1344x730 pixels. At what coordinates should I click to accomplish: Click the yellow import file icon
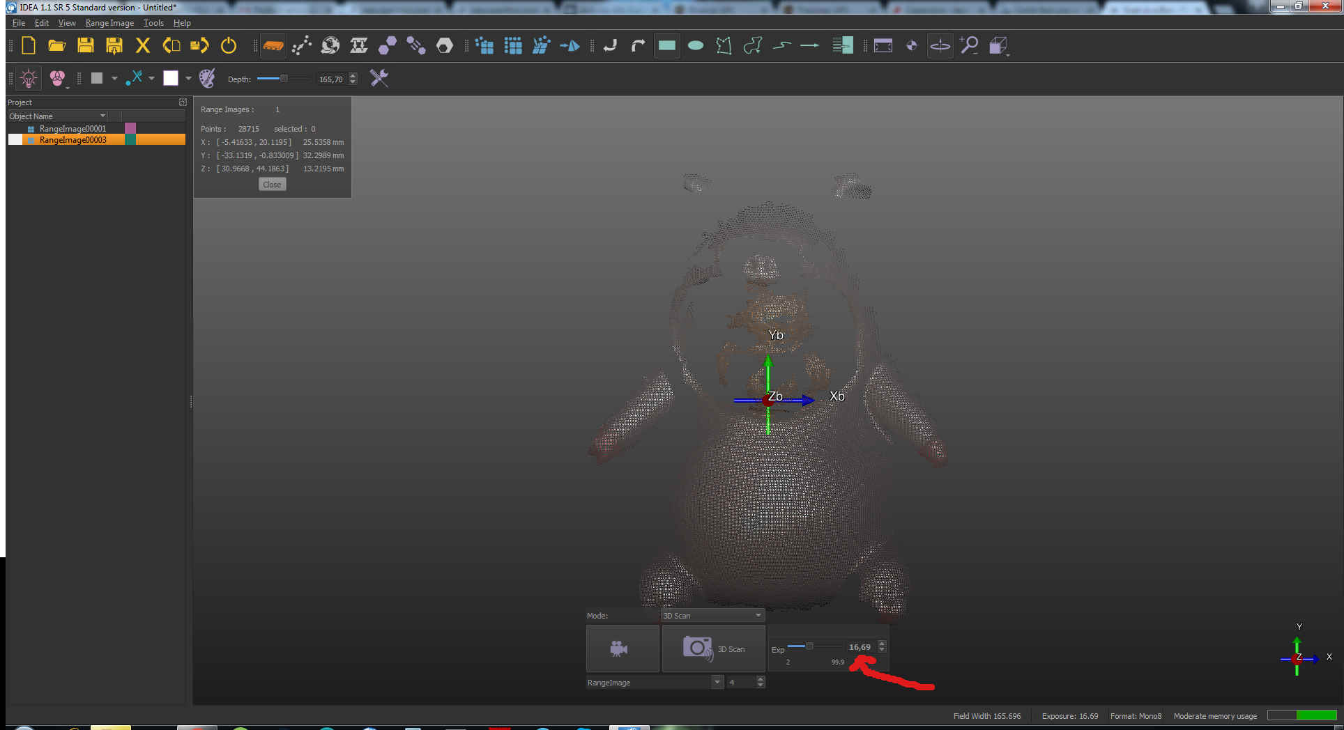(x=171, y=46)
